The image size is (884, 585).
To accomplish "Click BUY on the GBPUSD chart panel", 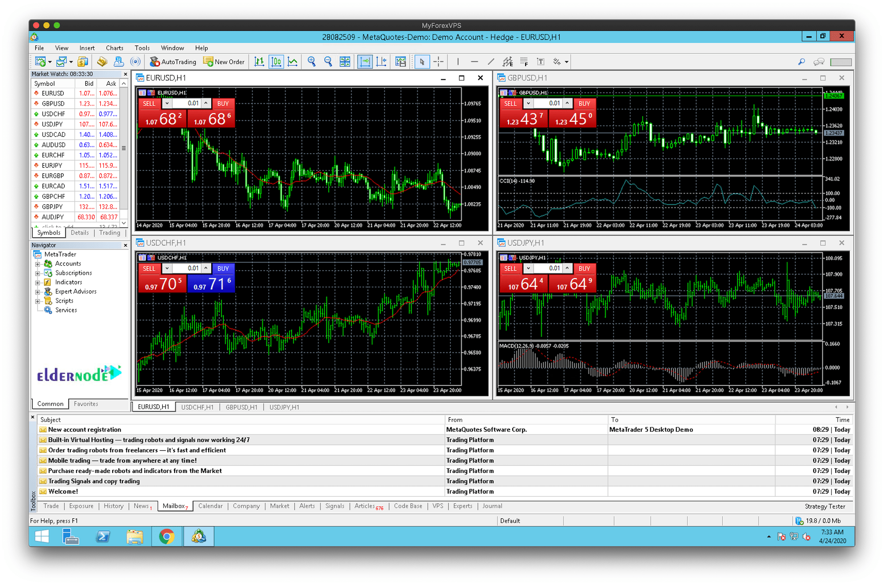I will 584,103.
